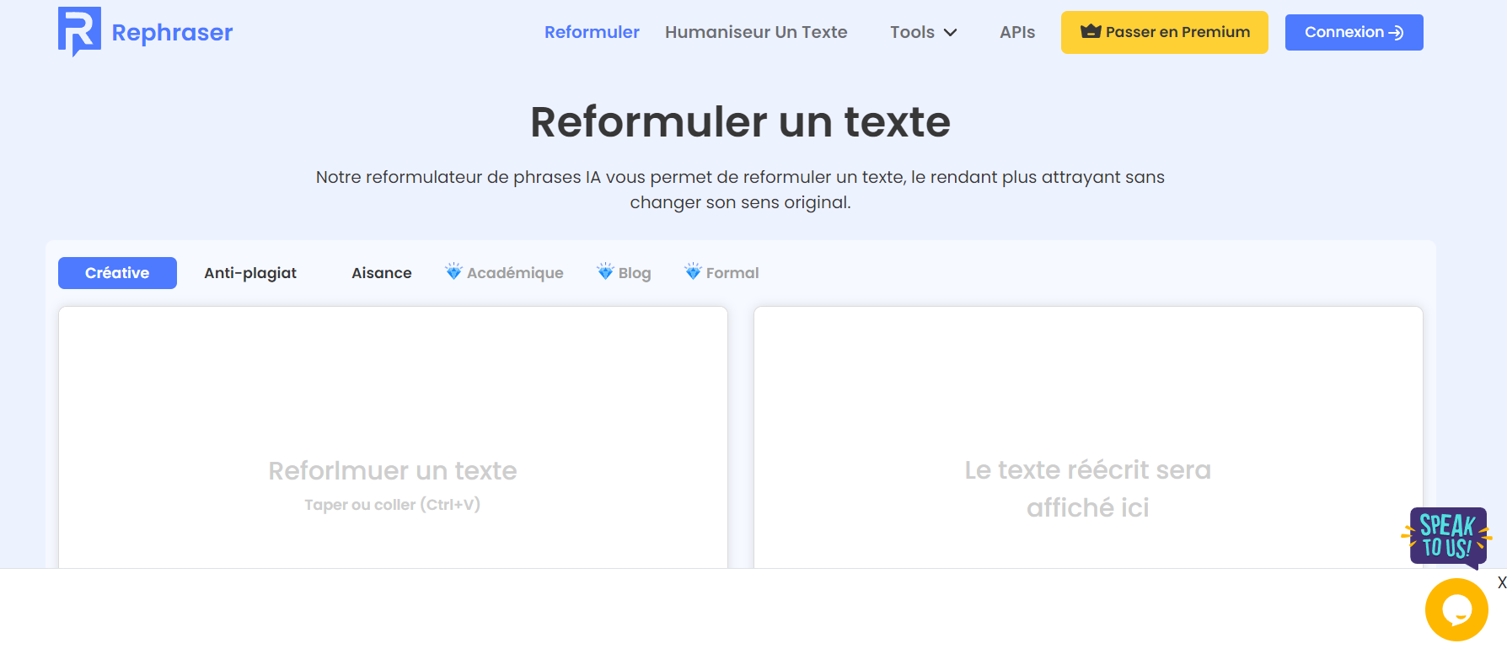Expand the Tools dropdown menu
The image size is (1507, 654).
923,32
